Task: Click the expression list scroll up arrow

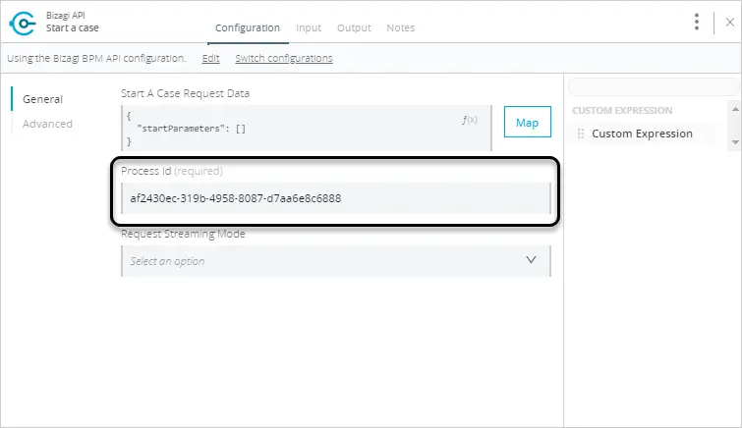Action: [x=735, y=109]
